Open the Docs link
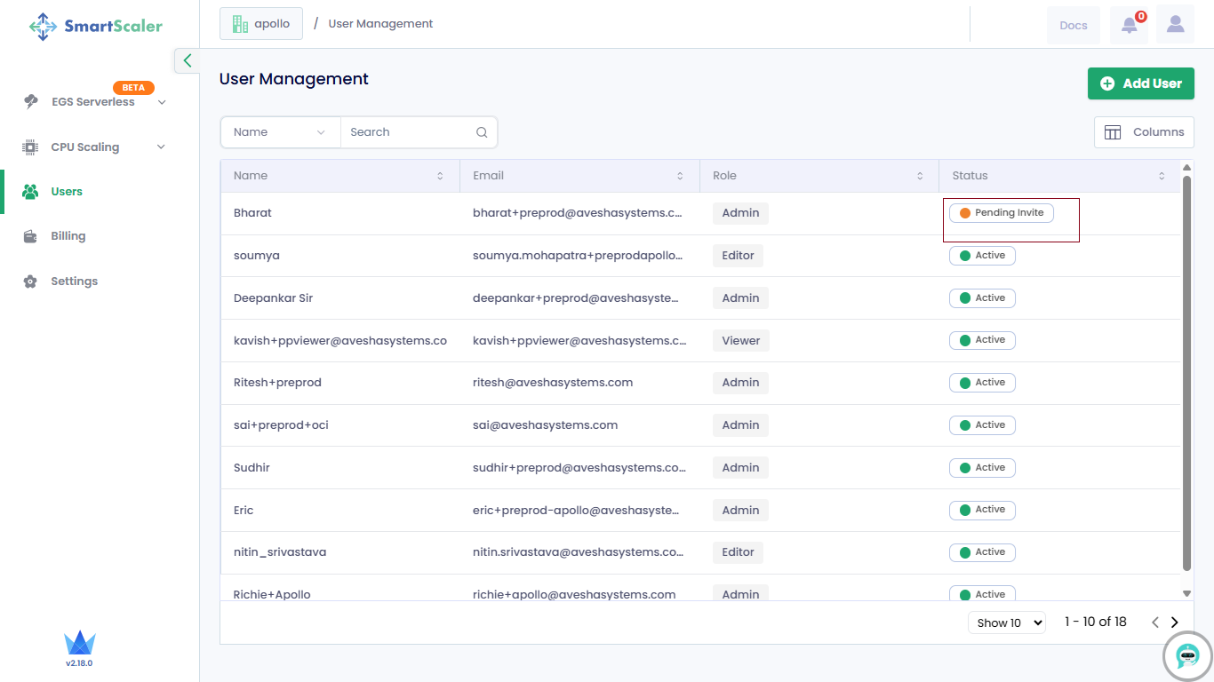The image size is (1214, 682). 1073,25
